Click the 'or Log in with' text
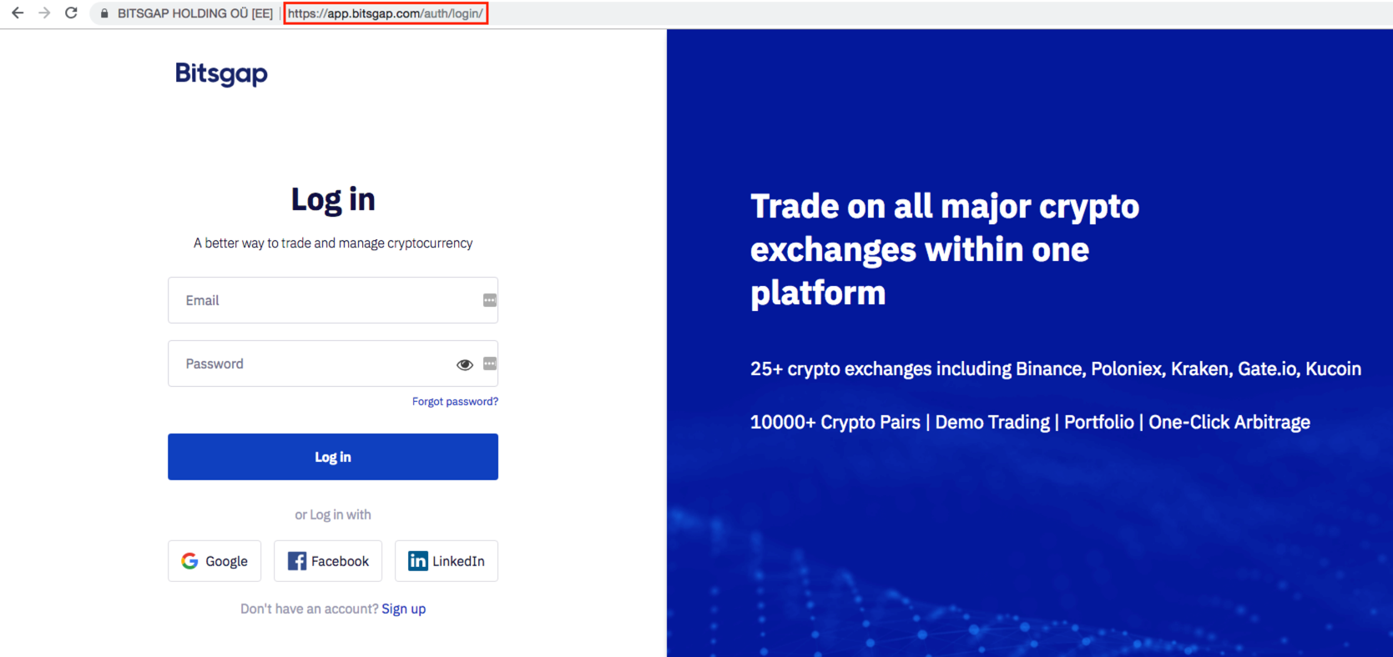This screenshot has height=657, width=1393. [x=333, y=514]
